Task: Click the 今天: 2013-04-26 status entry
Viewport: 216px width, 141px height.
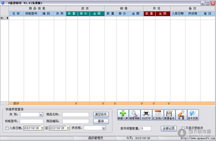Action: click(x=138, y=138)
